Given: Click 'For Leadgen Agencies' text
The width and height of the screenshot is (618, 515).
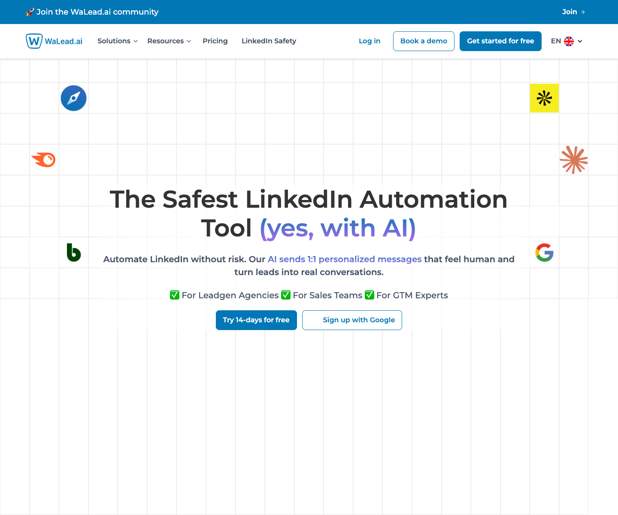Looking at the screenshot, I should [230, 295].
